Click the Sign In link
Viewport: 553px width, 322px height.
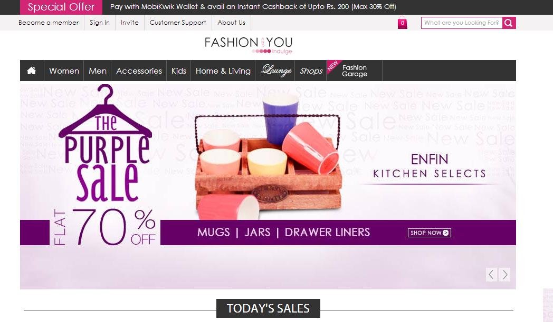99,23
